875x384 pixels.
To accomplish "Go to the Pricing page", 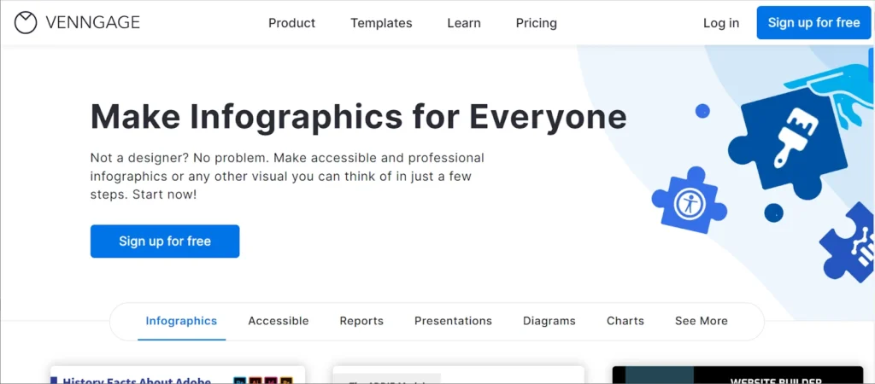I will pyautogui.click(x=537, y=23).
